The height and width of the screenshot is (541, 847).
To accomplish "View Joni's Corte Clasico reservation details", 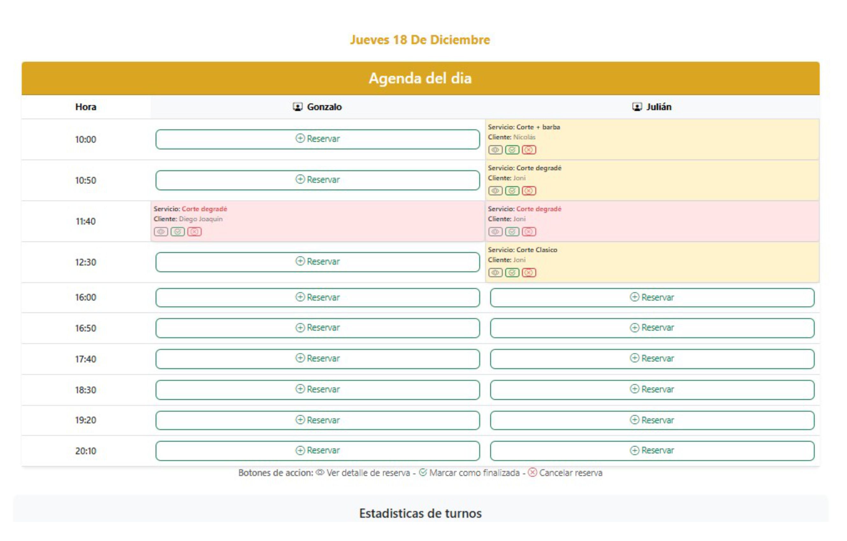I will point(495,273).
